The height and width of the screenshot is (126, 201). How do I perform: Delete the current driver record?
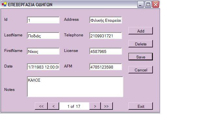[141, 44]
